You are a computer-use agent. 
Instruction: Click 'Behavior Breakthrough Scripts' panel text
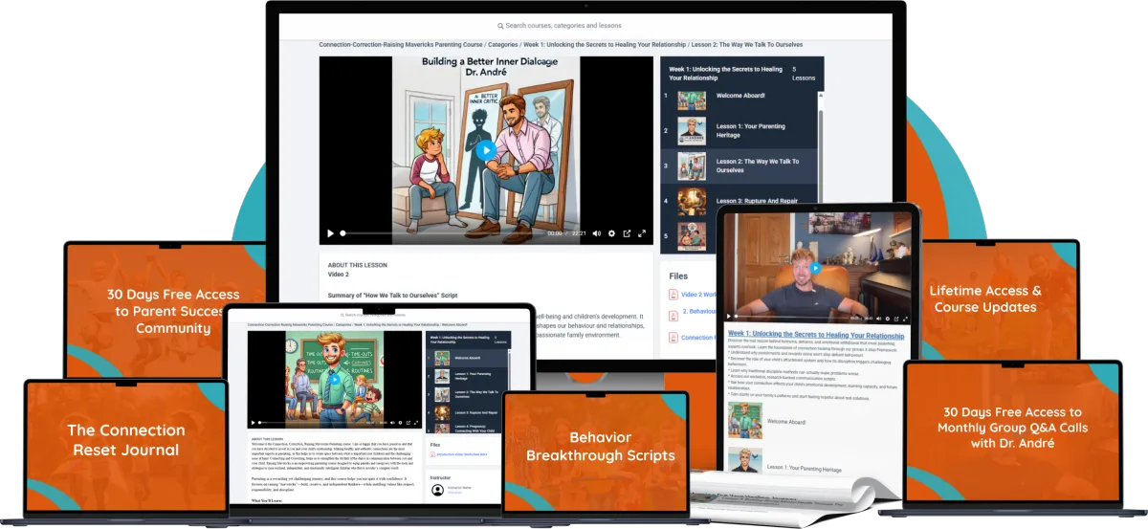point(600,446)
